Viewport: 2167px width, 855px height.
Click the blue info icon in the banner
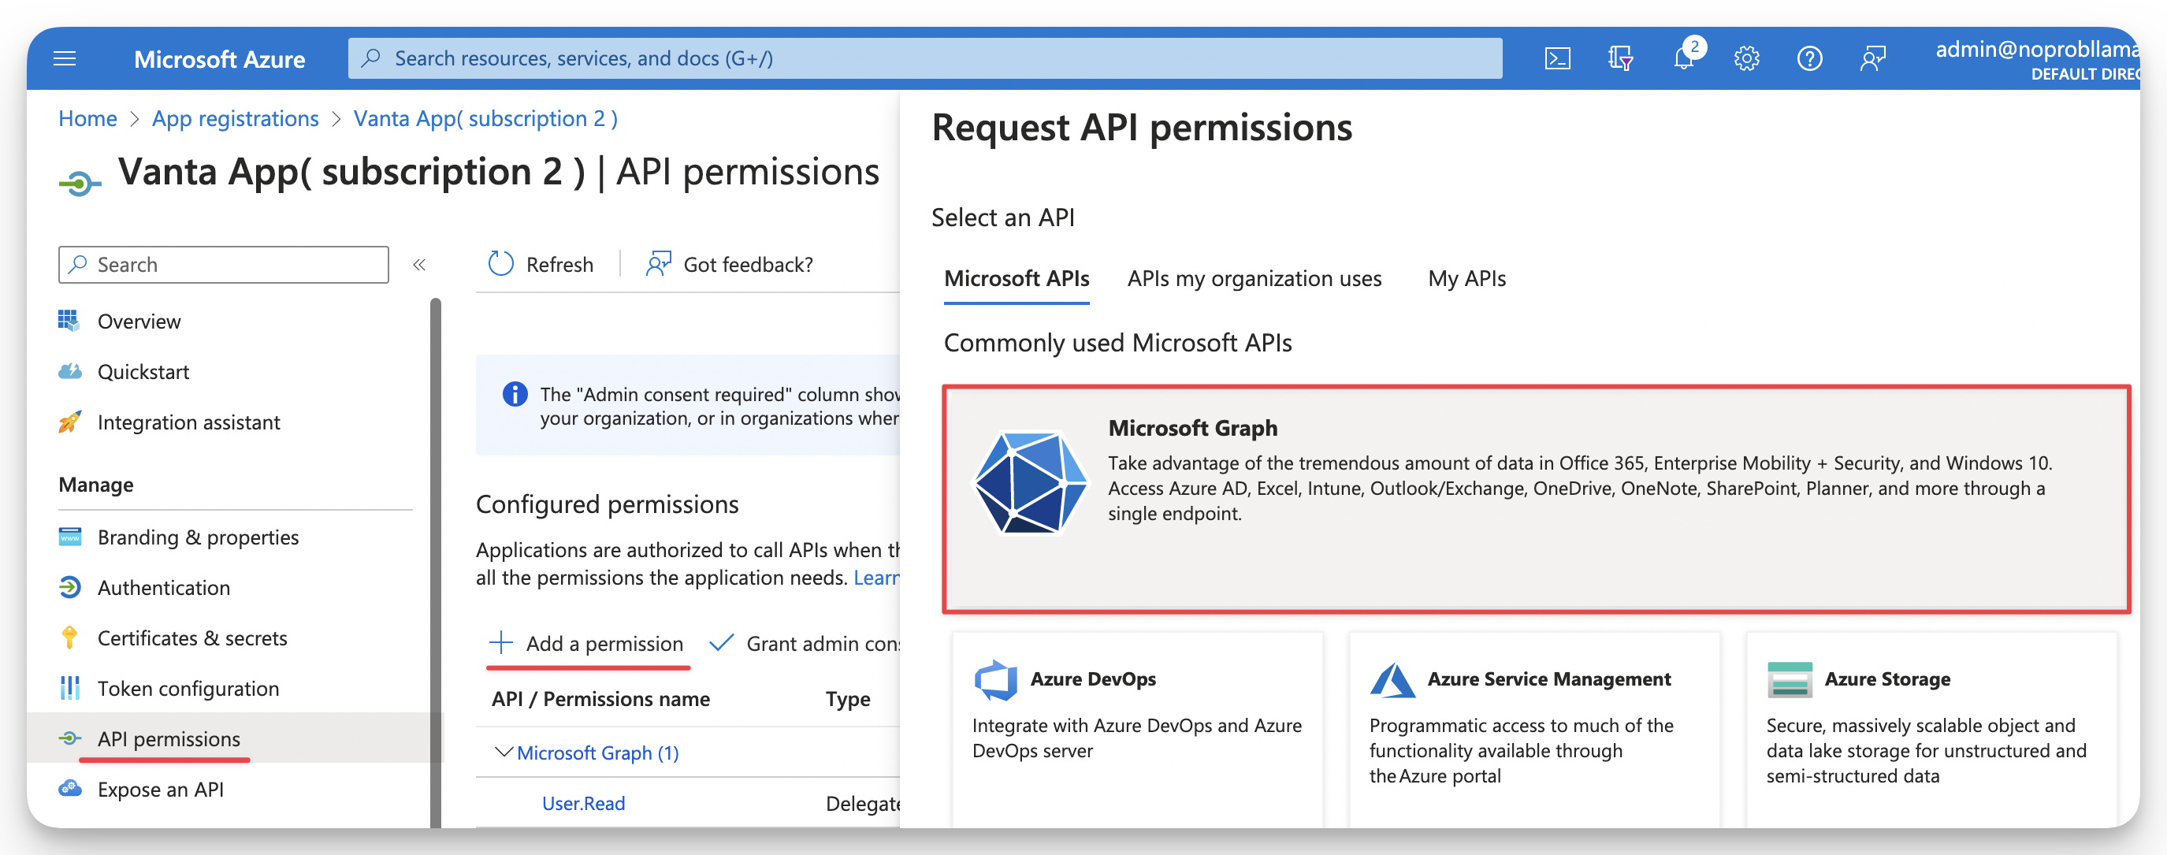(x=515, y=394)
